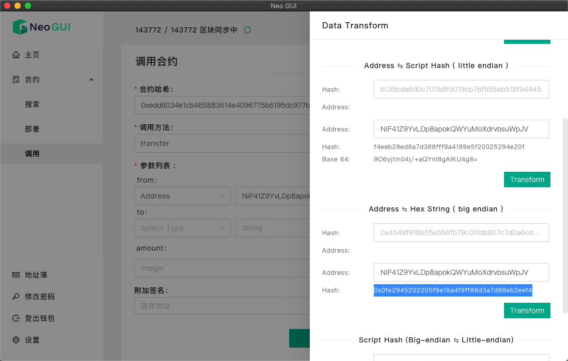Open the 选择地址 signature dropdown
This screenshot has height=361, width=568.
[222, 306]
